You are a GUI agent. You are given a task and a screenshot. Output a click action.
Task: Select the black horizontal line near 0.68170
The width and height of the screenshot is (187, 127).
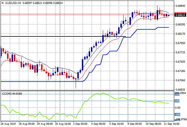[x=63, y=36]
